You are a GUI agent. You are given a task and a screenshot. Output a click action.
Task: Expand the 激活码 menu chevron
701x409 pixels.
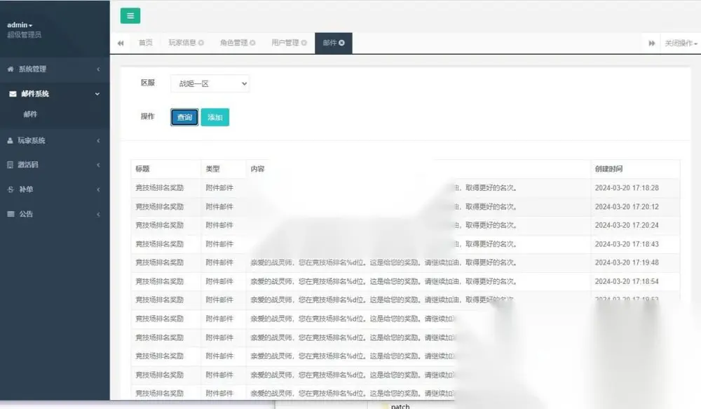click(x=98, y=165)
